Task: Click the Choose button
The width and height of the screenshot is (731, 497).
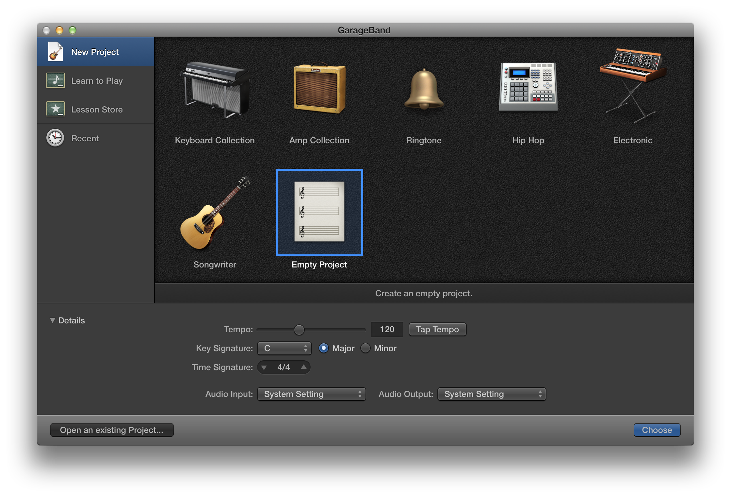Action: (x=657, y=430)
